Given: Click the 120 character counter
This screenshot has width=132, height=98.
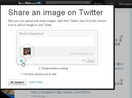Looking at the screenshot, I should [x=83, y=61].
